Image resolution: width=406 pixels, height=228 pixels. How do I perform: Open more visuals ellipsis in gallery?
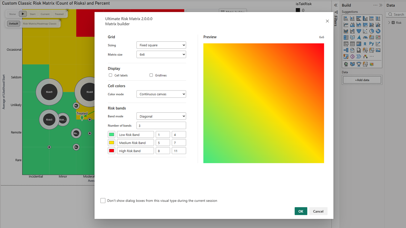coord(372,56)
